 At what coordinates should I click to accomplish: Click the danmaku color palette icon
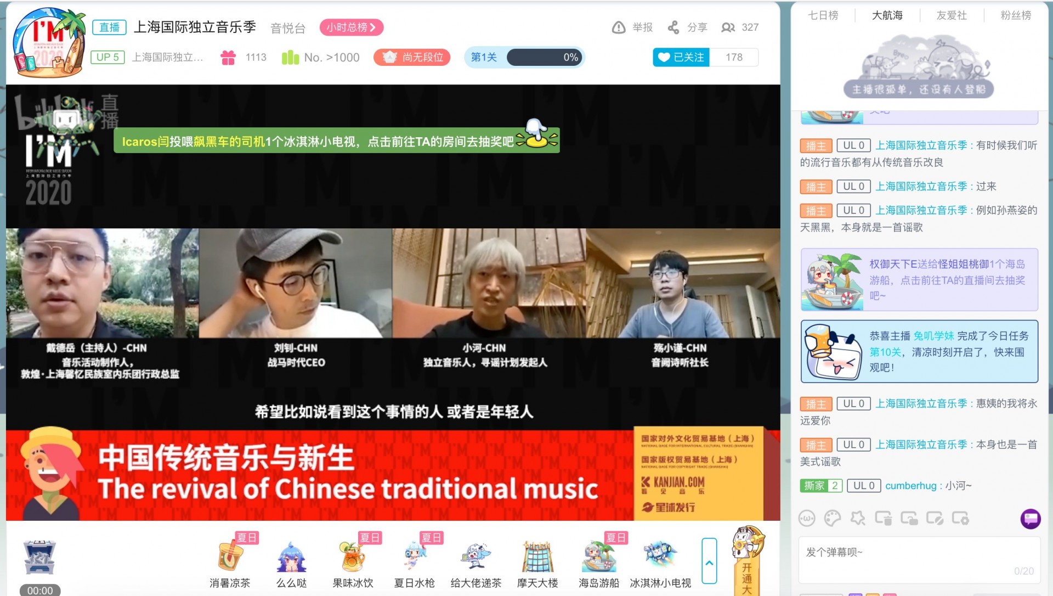coord(833,518)
